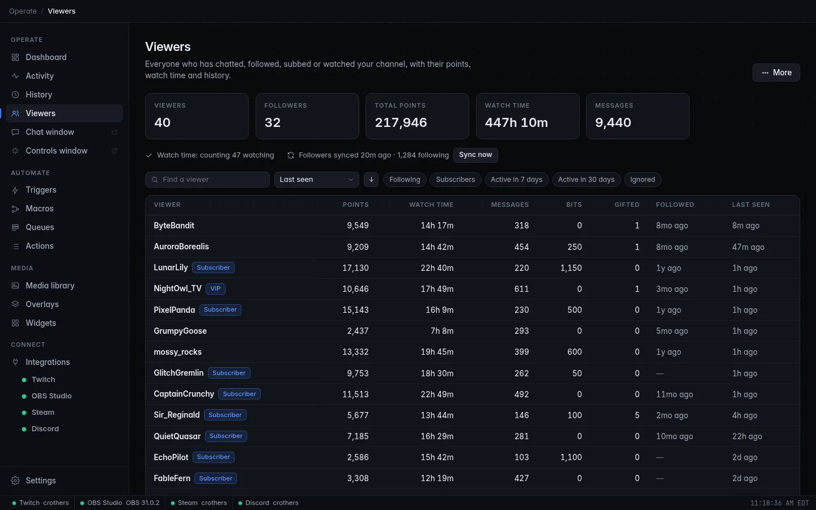The width and height of the screenshot is (816, 510).
Task: Open viewer ByteBandit's row
Action: [473, 226]
